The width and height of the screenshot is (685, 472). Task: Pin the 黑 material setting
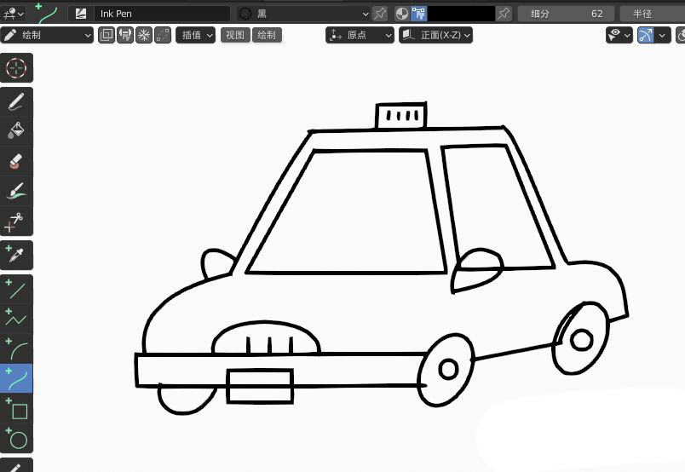380,14
